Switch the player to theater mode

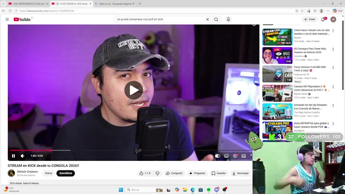coord(244,156)
